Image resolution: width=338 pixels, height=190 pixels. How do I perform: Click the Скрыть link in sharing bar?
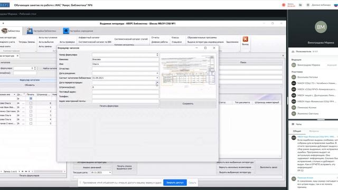pos(192,183)
